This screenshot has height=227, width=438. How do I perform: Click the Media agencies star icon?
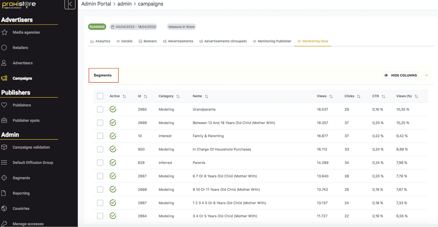(x=4, y=32)
